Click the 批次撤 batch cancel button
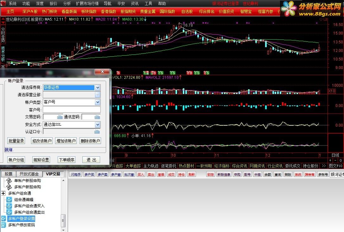 point(129,174)
